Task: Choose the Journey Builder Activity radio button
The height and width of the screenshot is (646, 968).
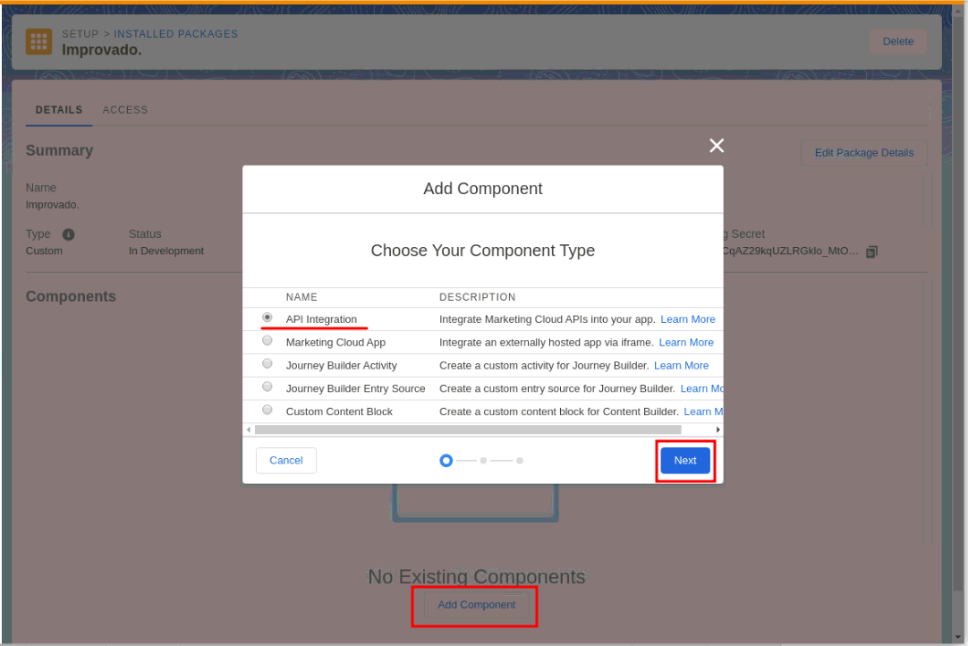Action: (x=267, y=364)
